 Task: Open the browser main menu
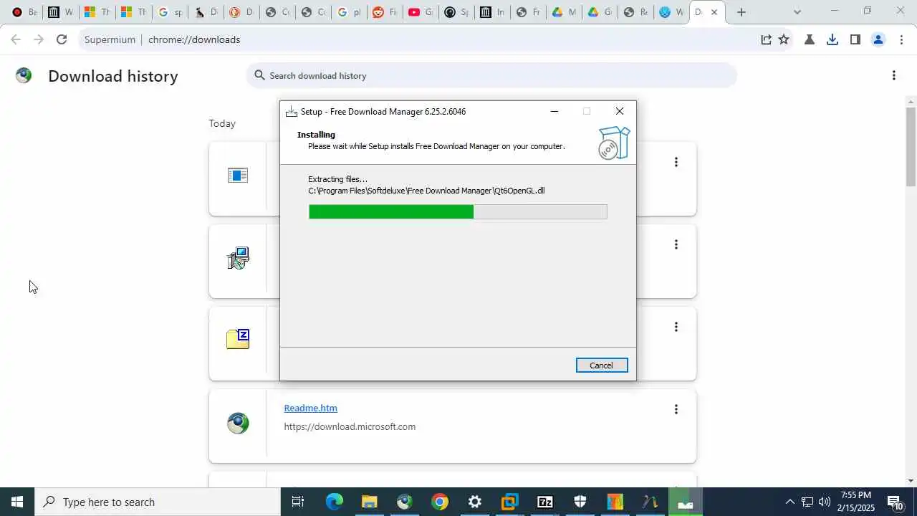pyautogui.click(x=901, y=39)
